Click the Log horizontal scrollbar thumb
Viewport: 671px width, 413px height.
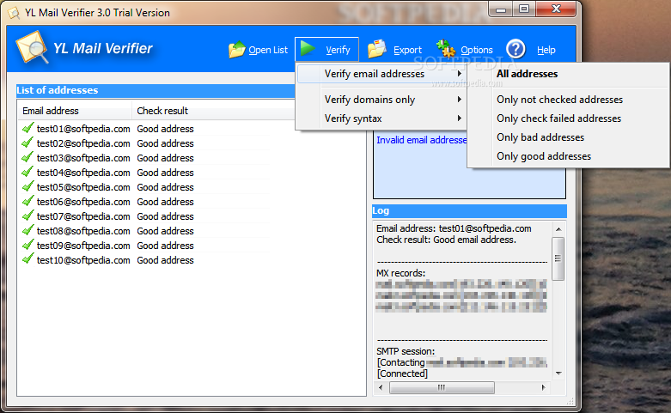(442, 387)
